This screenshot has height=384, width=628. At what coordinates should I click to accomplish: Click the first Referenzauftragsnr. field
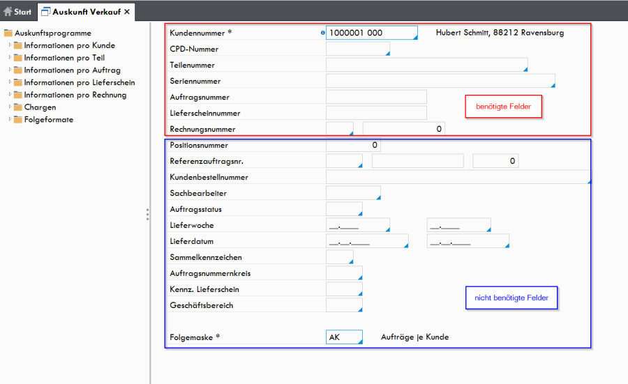click(344, 161)
